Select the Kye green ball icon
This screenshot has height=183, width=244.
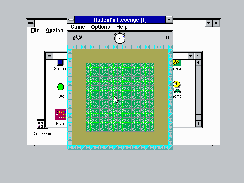(61, 87)
